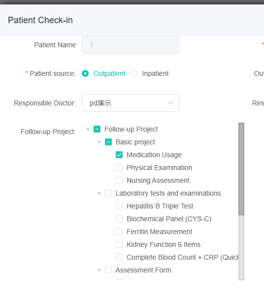Enable Biochemical Panel (CYS-C) checkbox
The height and width of the screenshot is (306, 264).
[x=119, y=219]
